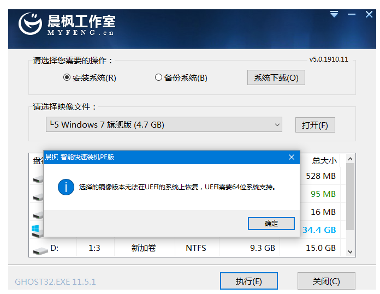
Task: Click the GHOST32.EXE 11.5.1 label
Action: point(55,281)
